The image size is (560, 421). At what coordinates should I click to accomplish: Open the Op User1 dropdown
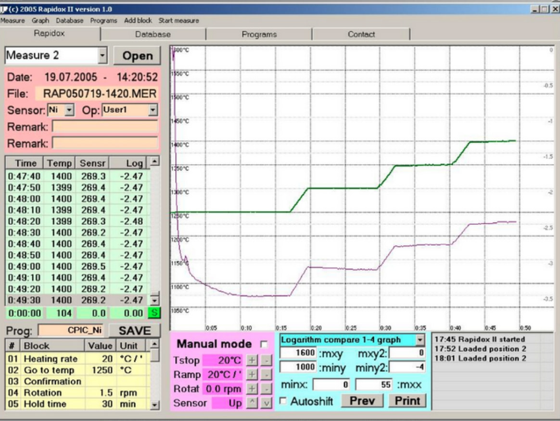[x=153, y=110]
